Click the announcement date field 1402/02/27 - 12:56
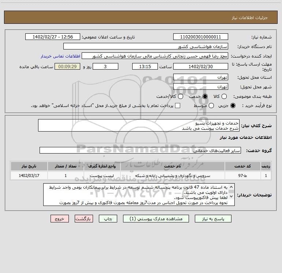 [53, 37]
